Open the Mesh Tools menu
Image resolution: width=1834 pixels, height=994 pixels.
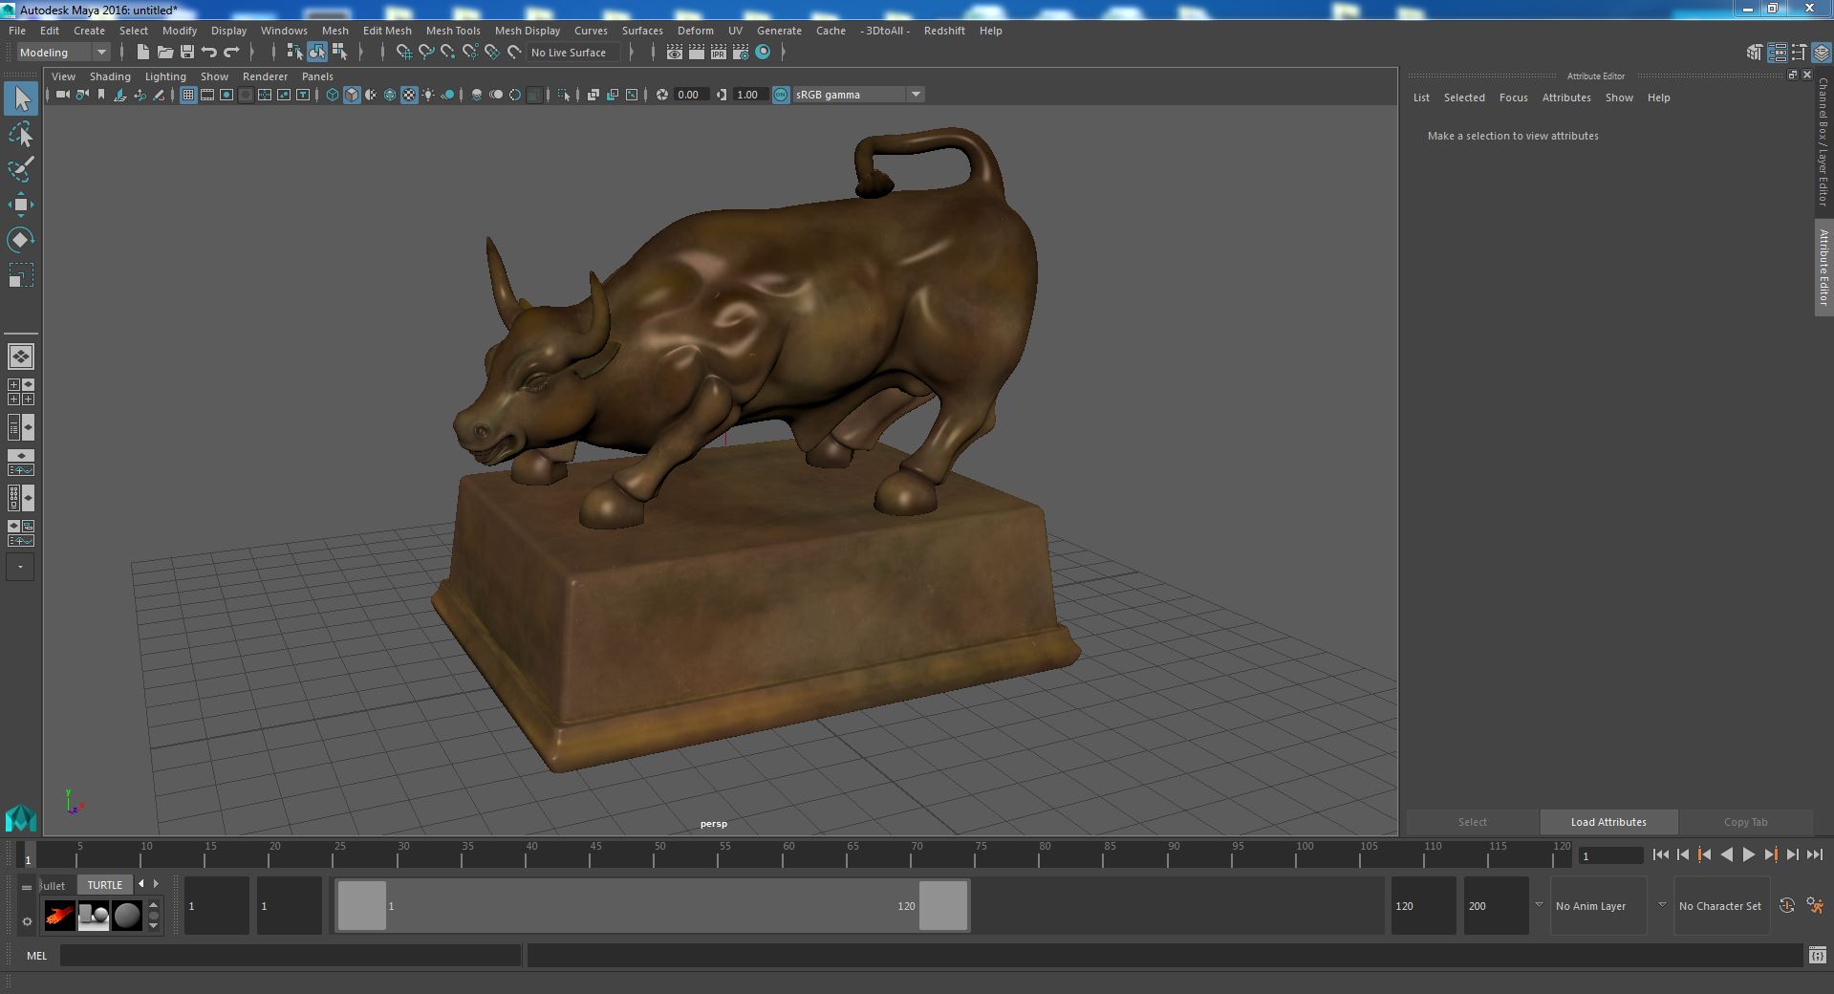(453, 31)
